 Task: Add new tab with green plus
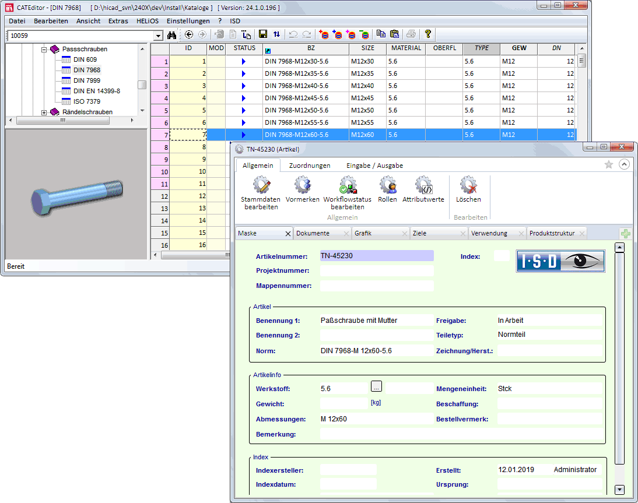click(625, 234)
